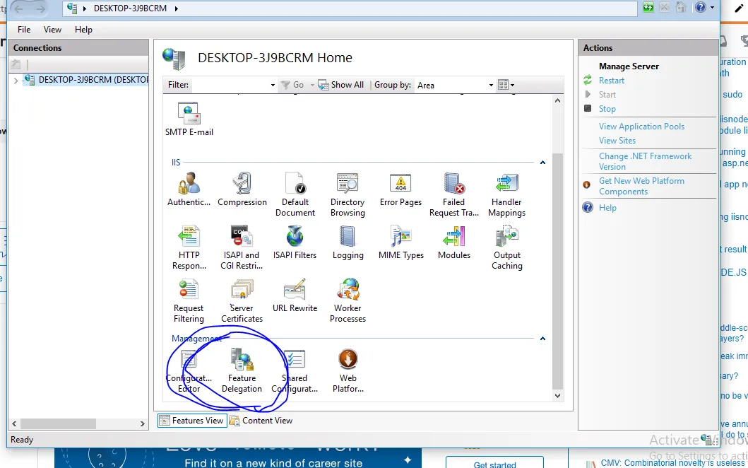Open the Configuration Editor feature
This screenshot has height=468, width=748.
[189, 371]
